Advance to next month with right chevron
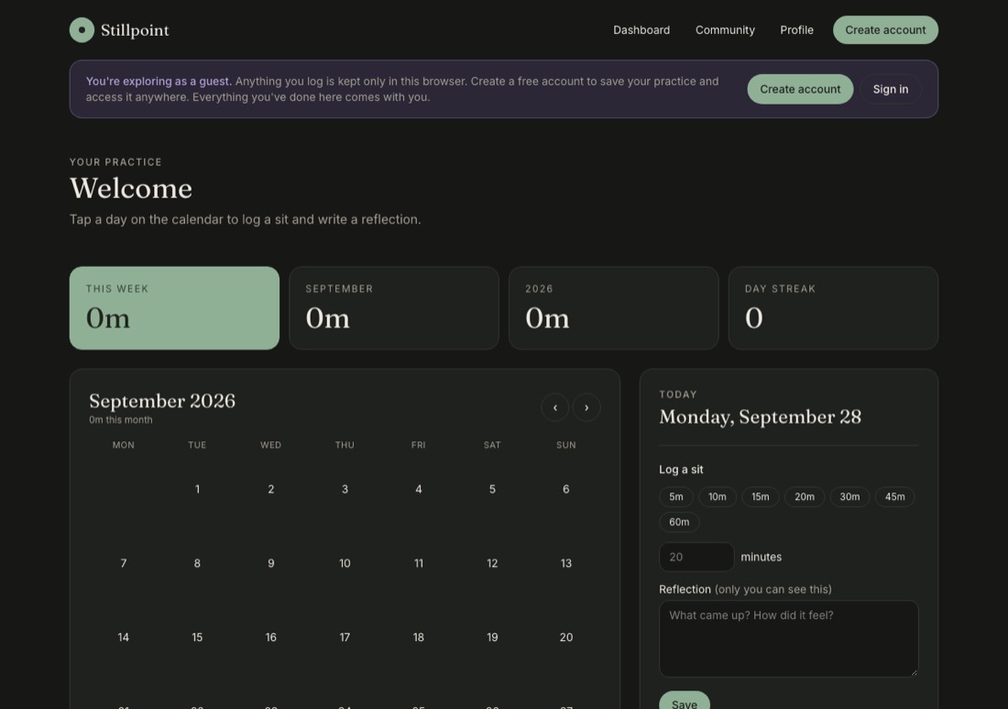Viewport: 1008px width, 709px height. (x=586, y=407)
